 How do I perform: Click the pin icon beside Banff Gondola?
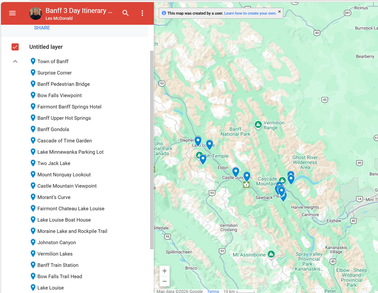pyautogui.click(x=33, y=129)
